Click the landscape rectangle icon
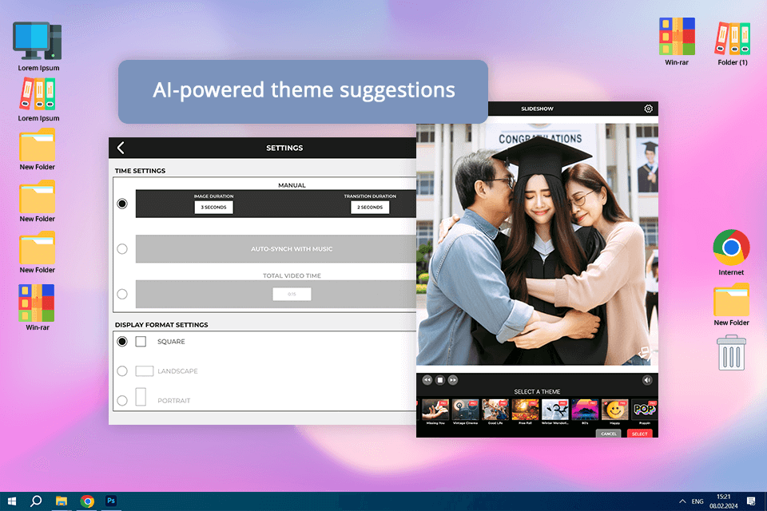 tap(145, 371)
